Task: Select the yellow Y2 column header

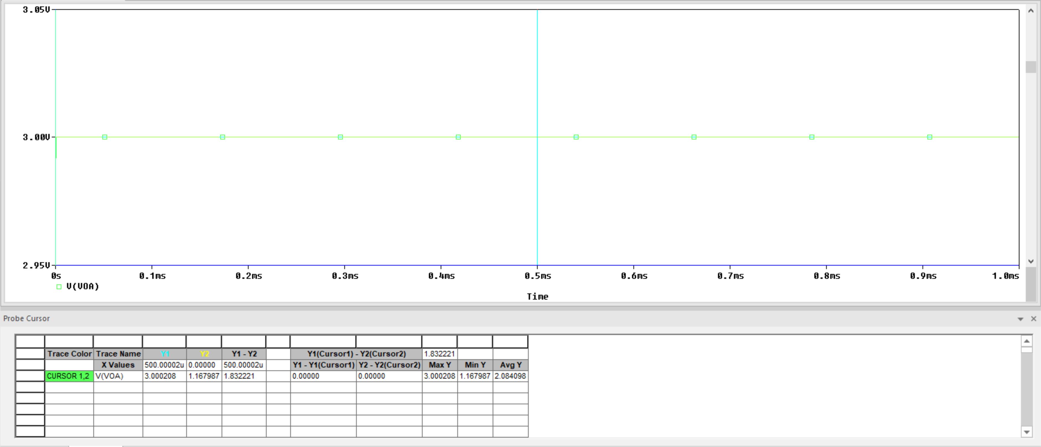Action: tap(204, 354)
